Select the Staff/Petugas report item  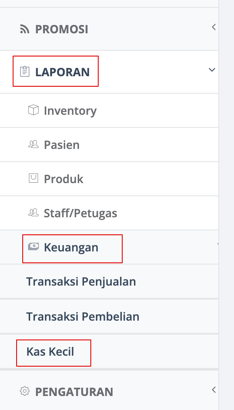109,213
